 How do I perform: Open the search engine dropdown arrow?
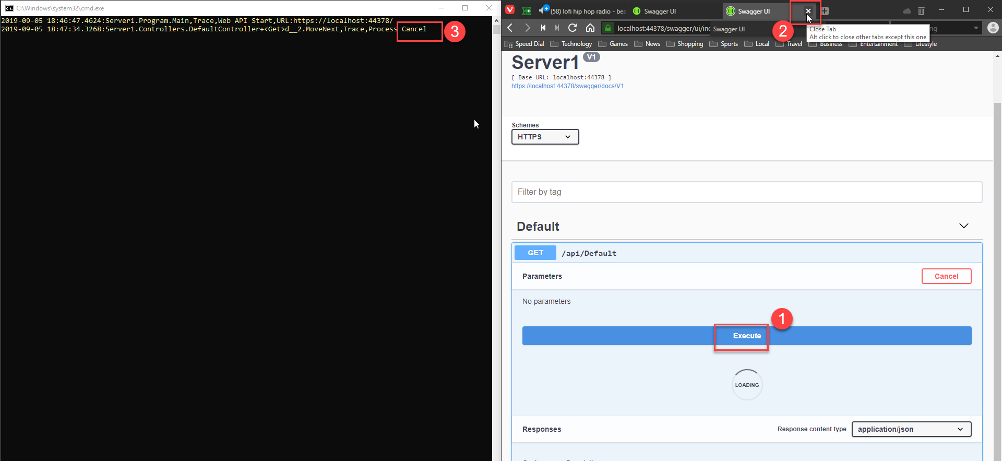[x=976, y=28]
